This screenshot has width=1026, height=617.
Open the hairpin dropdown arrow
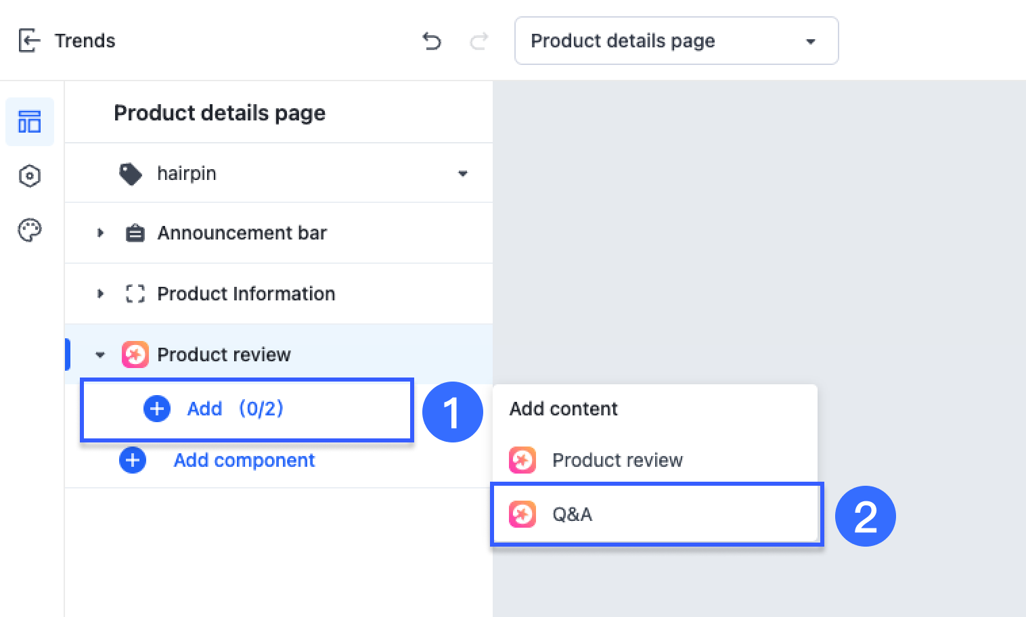pos(462,173)
